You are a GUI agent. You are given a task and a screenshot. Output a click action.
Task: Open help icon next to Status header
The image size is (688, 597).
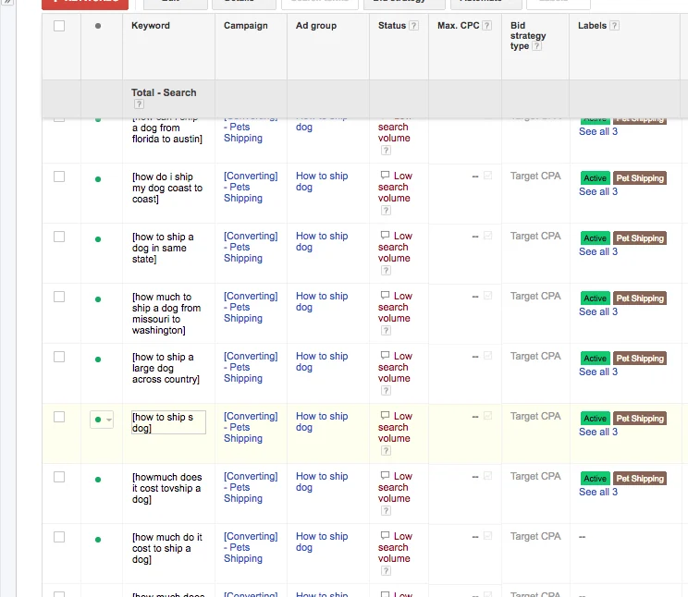click(x=413, y=26)
